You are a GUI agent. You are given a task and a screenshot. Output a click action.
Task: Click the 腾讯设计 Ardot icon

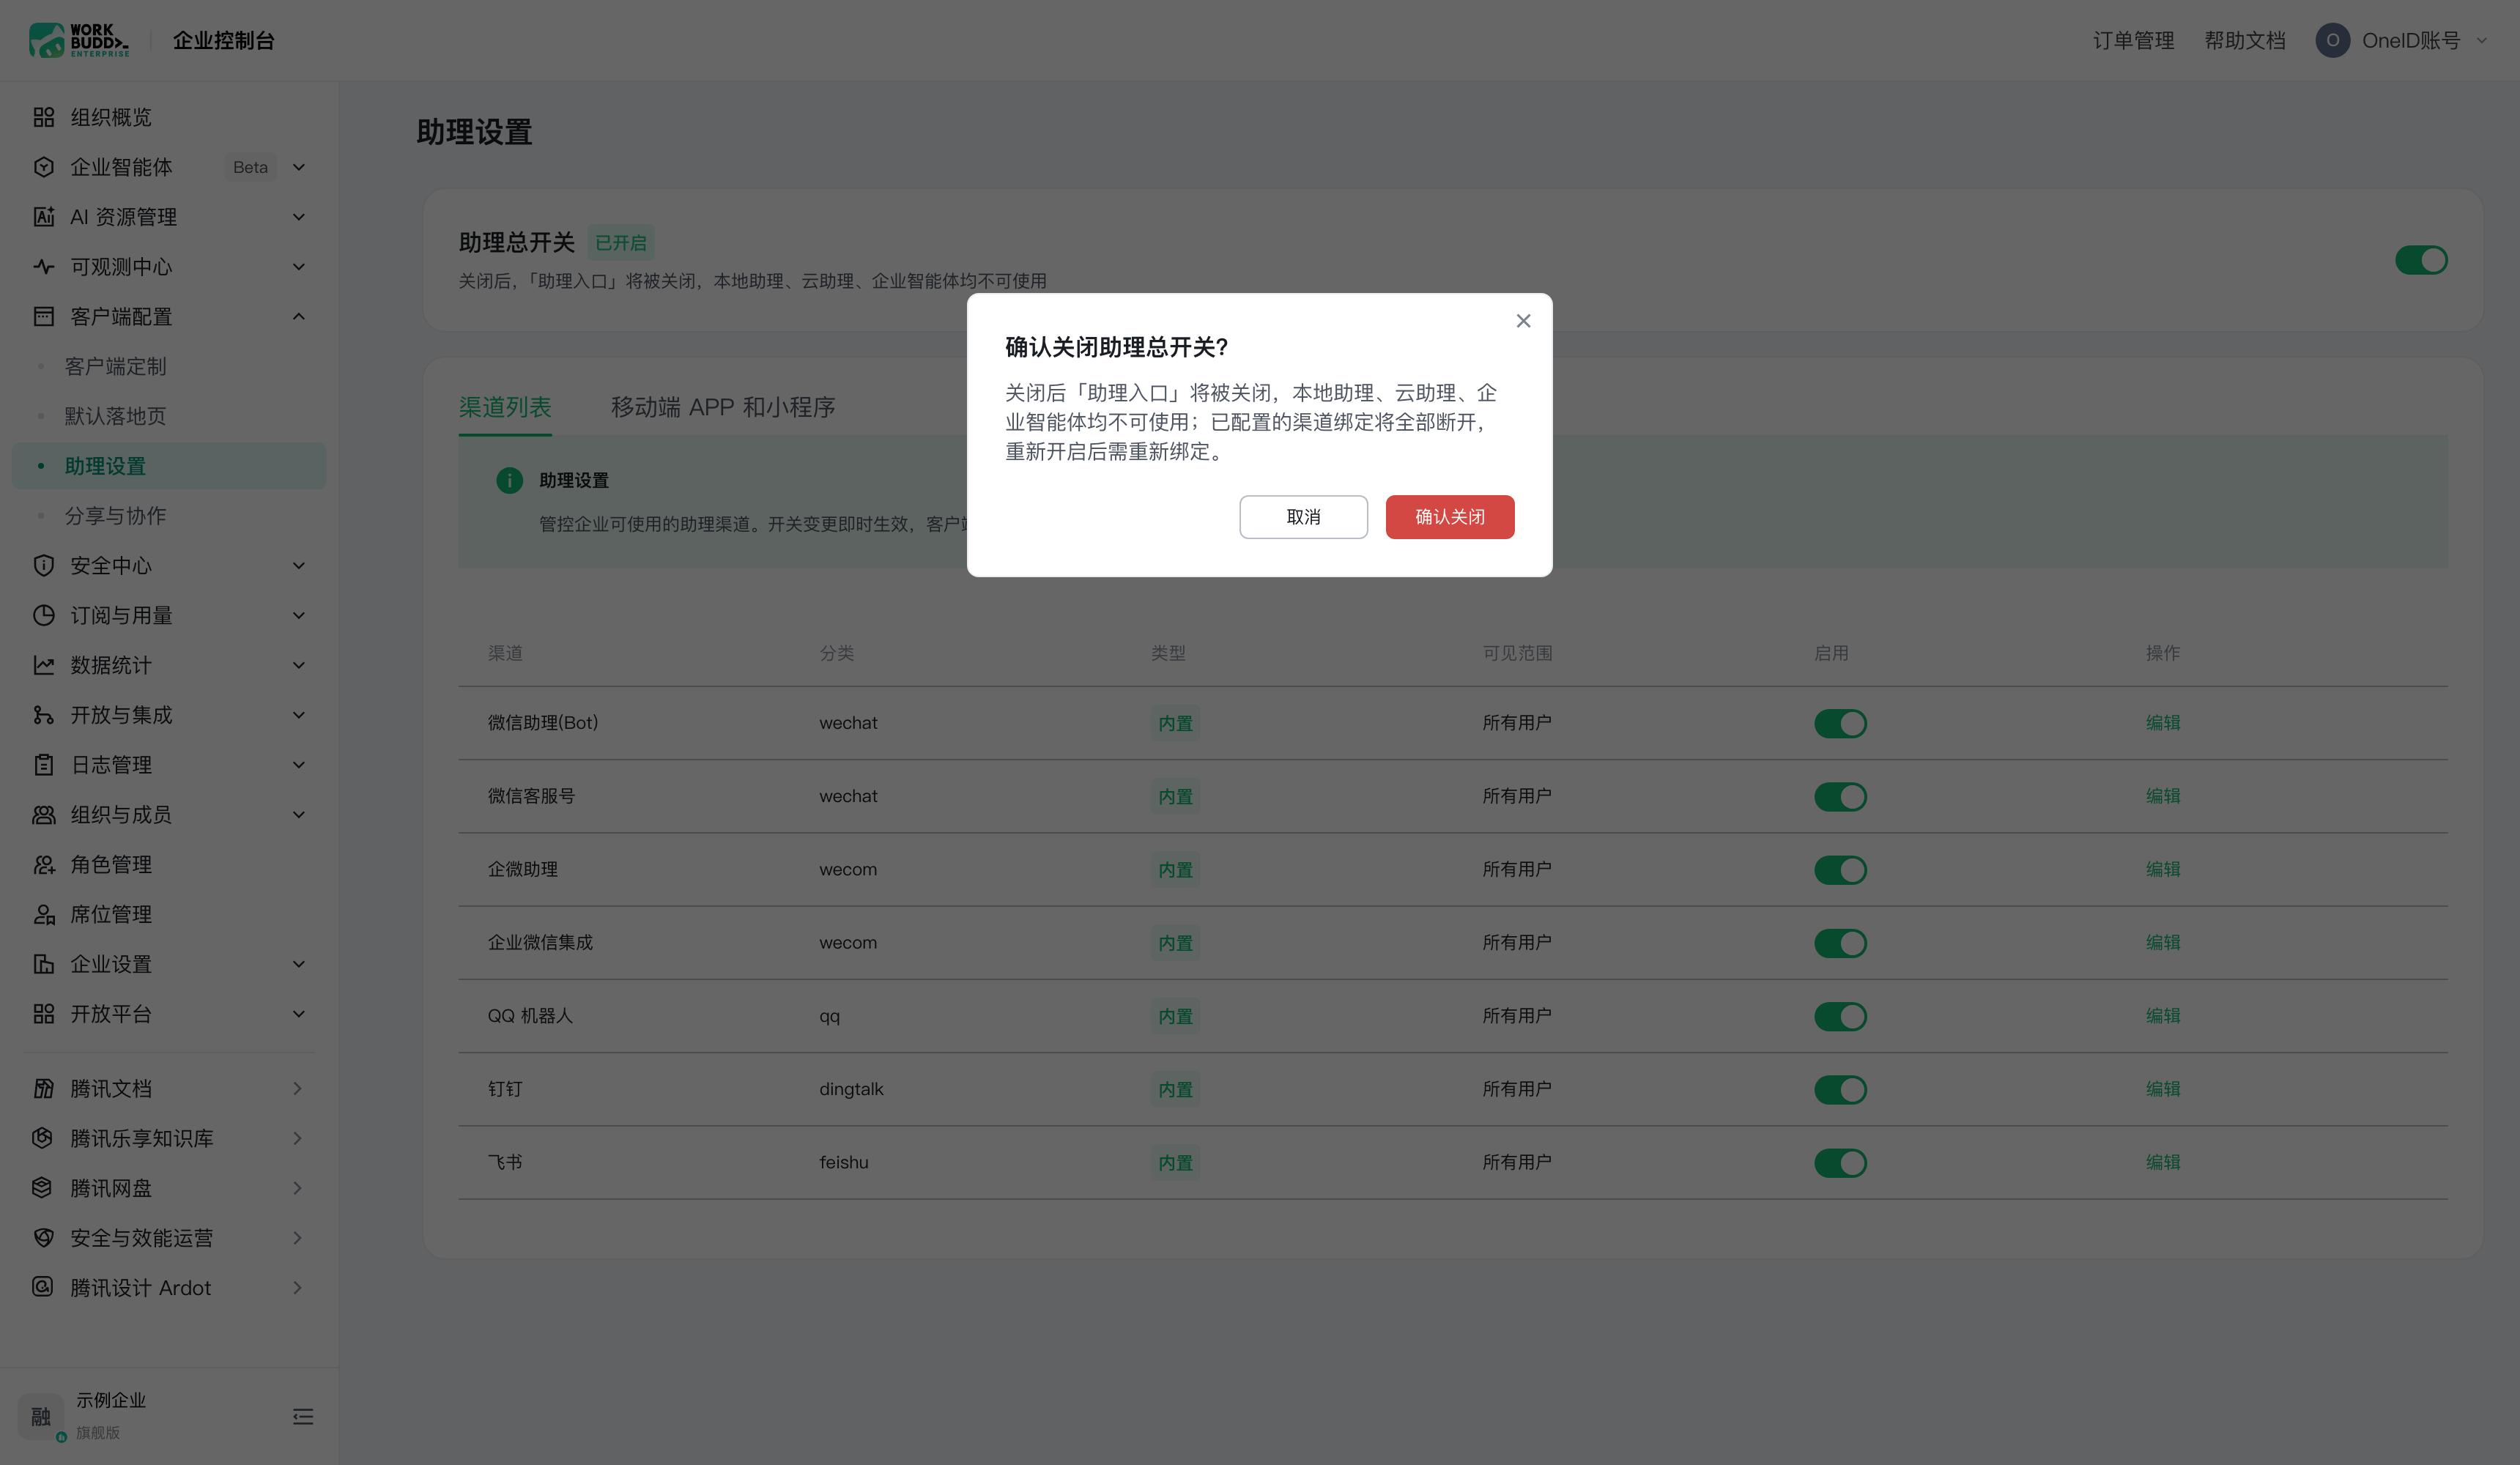pyautogui.click(x=42, y=1287)
